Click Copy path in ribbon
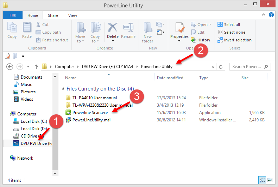Image resolution: width=278 pixels, height=187 pixels. pos(48,32)
